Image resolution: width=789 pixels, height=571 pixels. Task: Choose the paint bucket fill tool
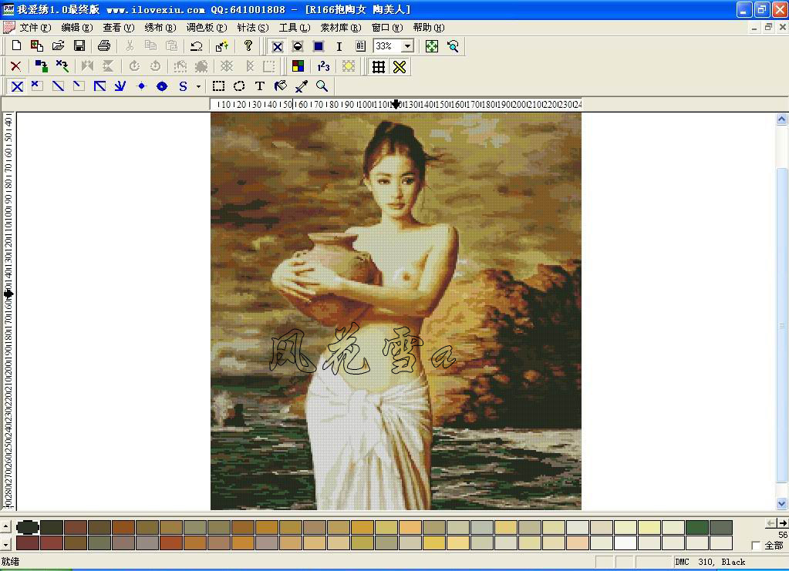281,86
